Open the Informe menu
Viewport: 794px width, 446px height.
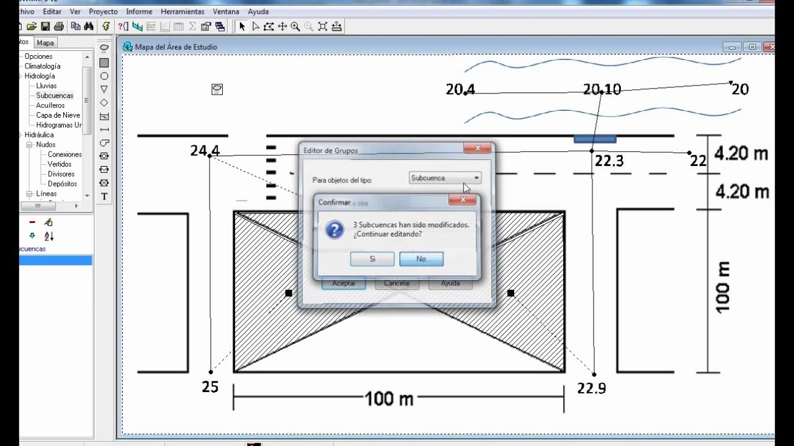coord(139,12)
